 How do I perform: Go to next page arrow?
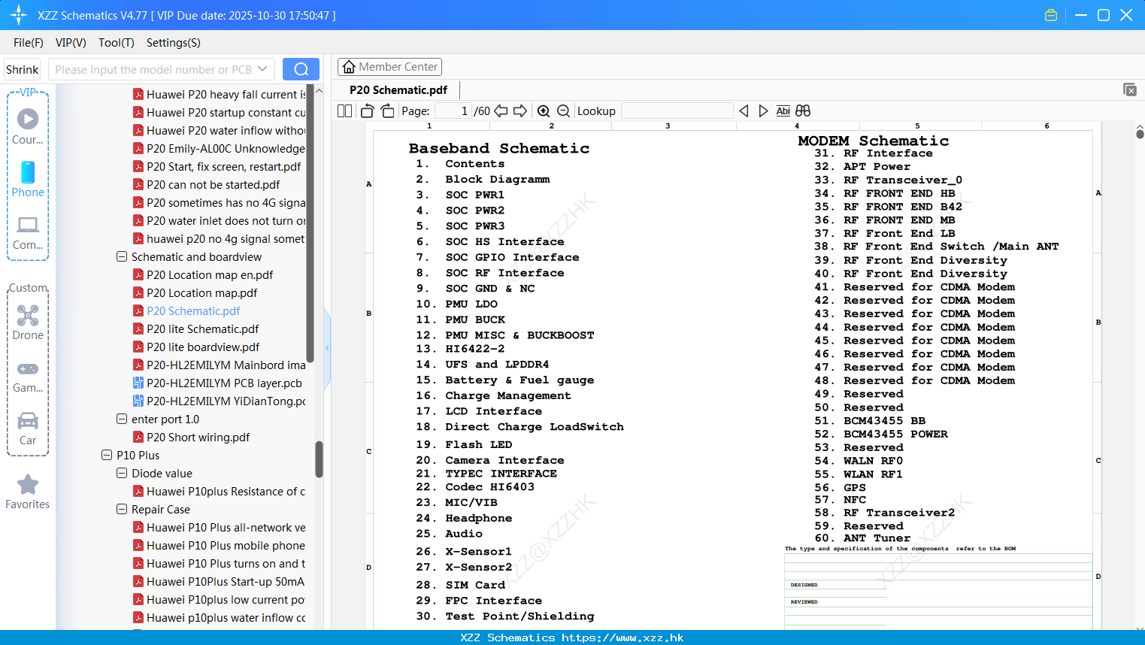click(x=520, y=111)
